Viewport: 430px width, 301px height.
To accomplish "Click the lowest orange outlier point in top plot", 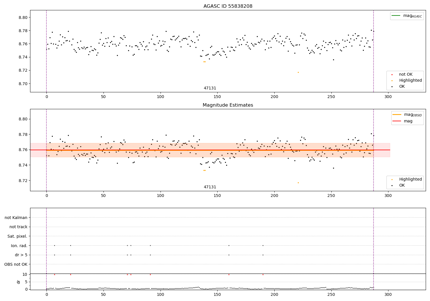I will [298, 72].
